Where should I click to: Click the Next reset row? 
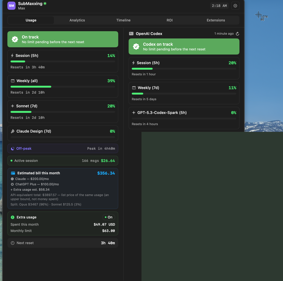coord(63,243)
